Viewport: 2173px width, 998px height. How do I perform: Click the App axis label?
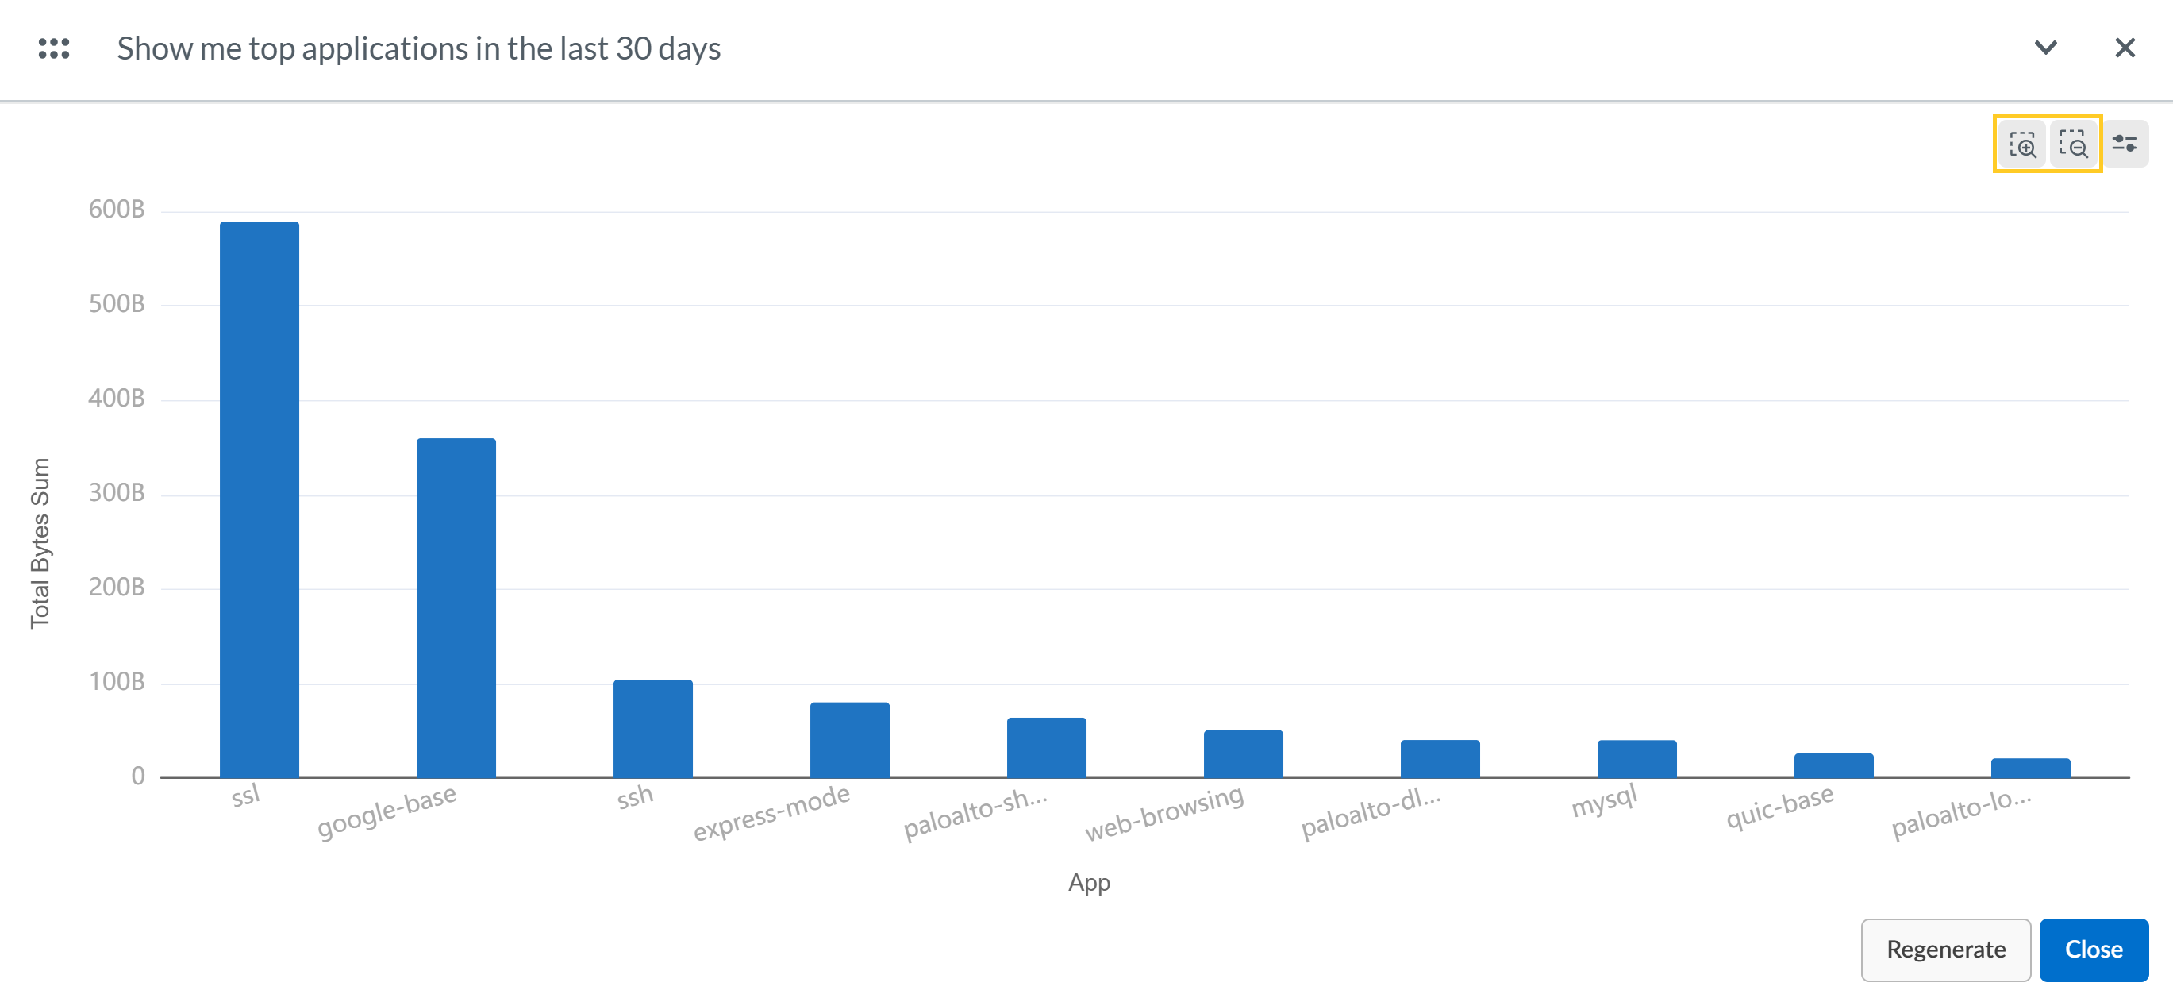[1088, 882]
